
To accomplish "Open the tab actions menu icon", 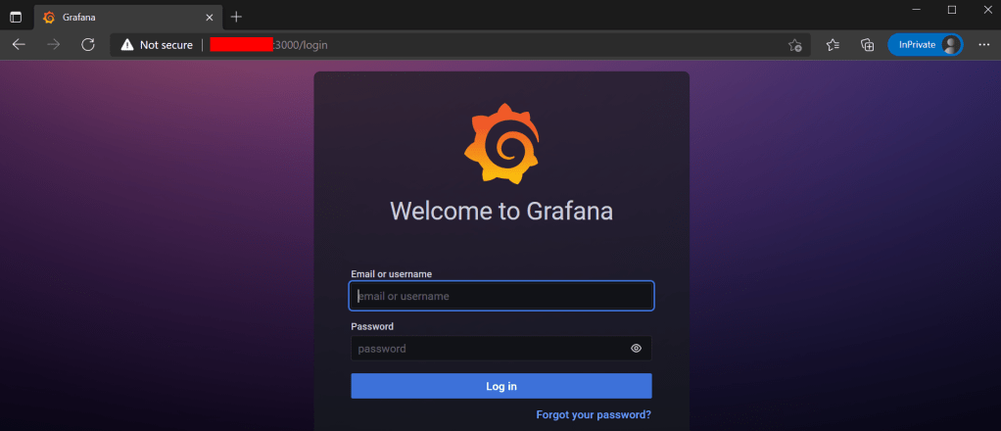I will point(16,18).
